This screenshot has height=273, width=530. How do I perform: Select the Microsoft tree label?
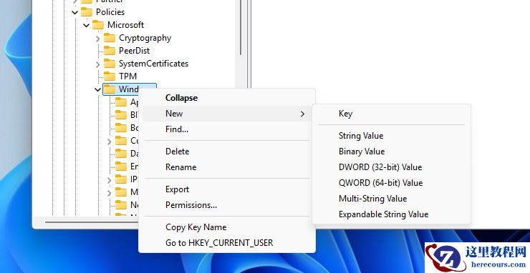point(125,25)
